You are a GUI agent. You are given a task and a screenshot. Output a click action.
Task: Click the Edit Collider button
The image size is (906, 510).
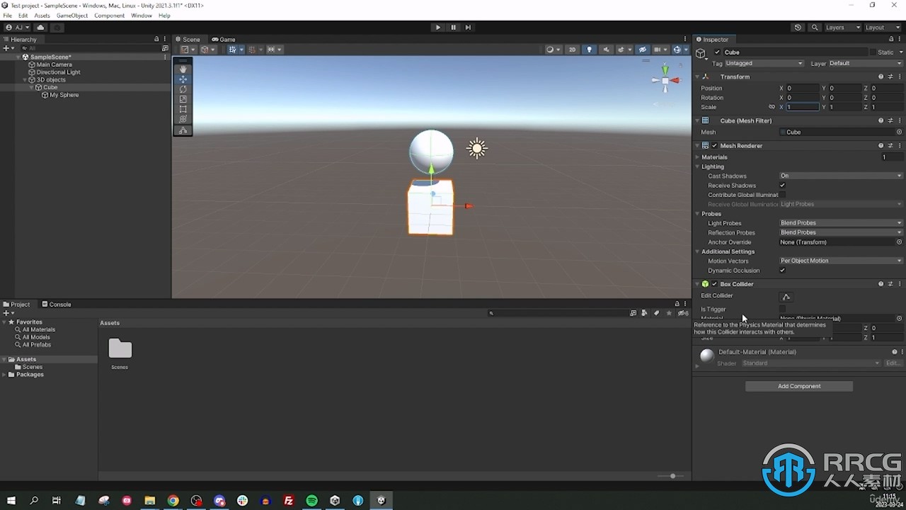786,297
